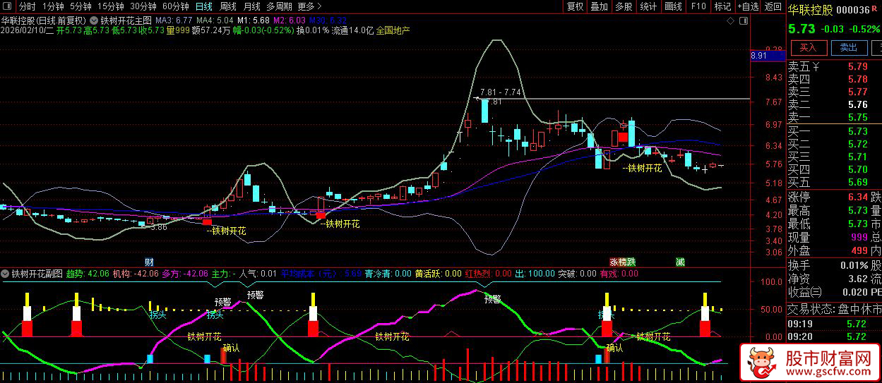Click the 标记 mark toolbar button
Viewport: 882px width, 383px height.
[722, 6]
